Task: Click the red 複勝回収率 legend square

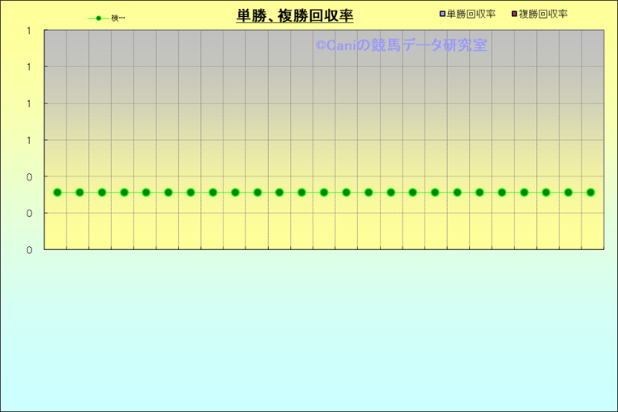Action: tap(514, 15)
